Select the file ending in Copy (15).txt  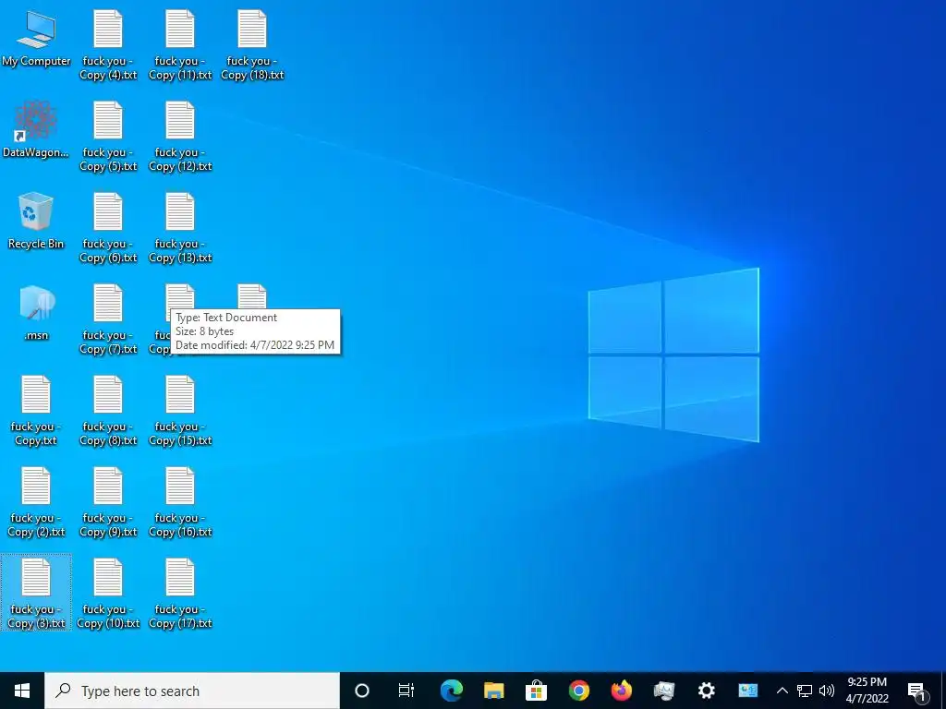click(180, 412)
